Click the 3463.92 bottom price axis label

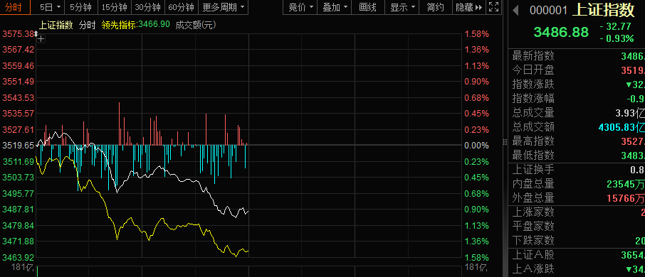[18, 258]
